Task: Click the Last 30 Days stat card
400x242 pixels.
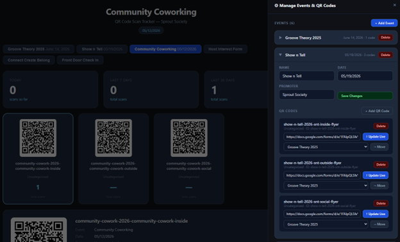Action: (236, 90)
